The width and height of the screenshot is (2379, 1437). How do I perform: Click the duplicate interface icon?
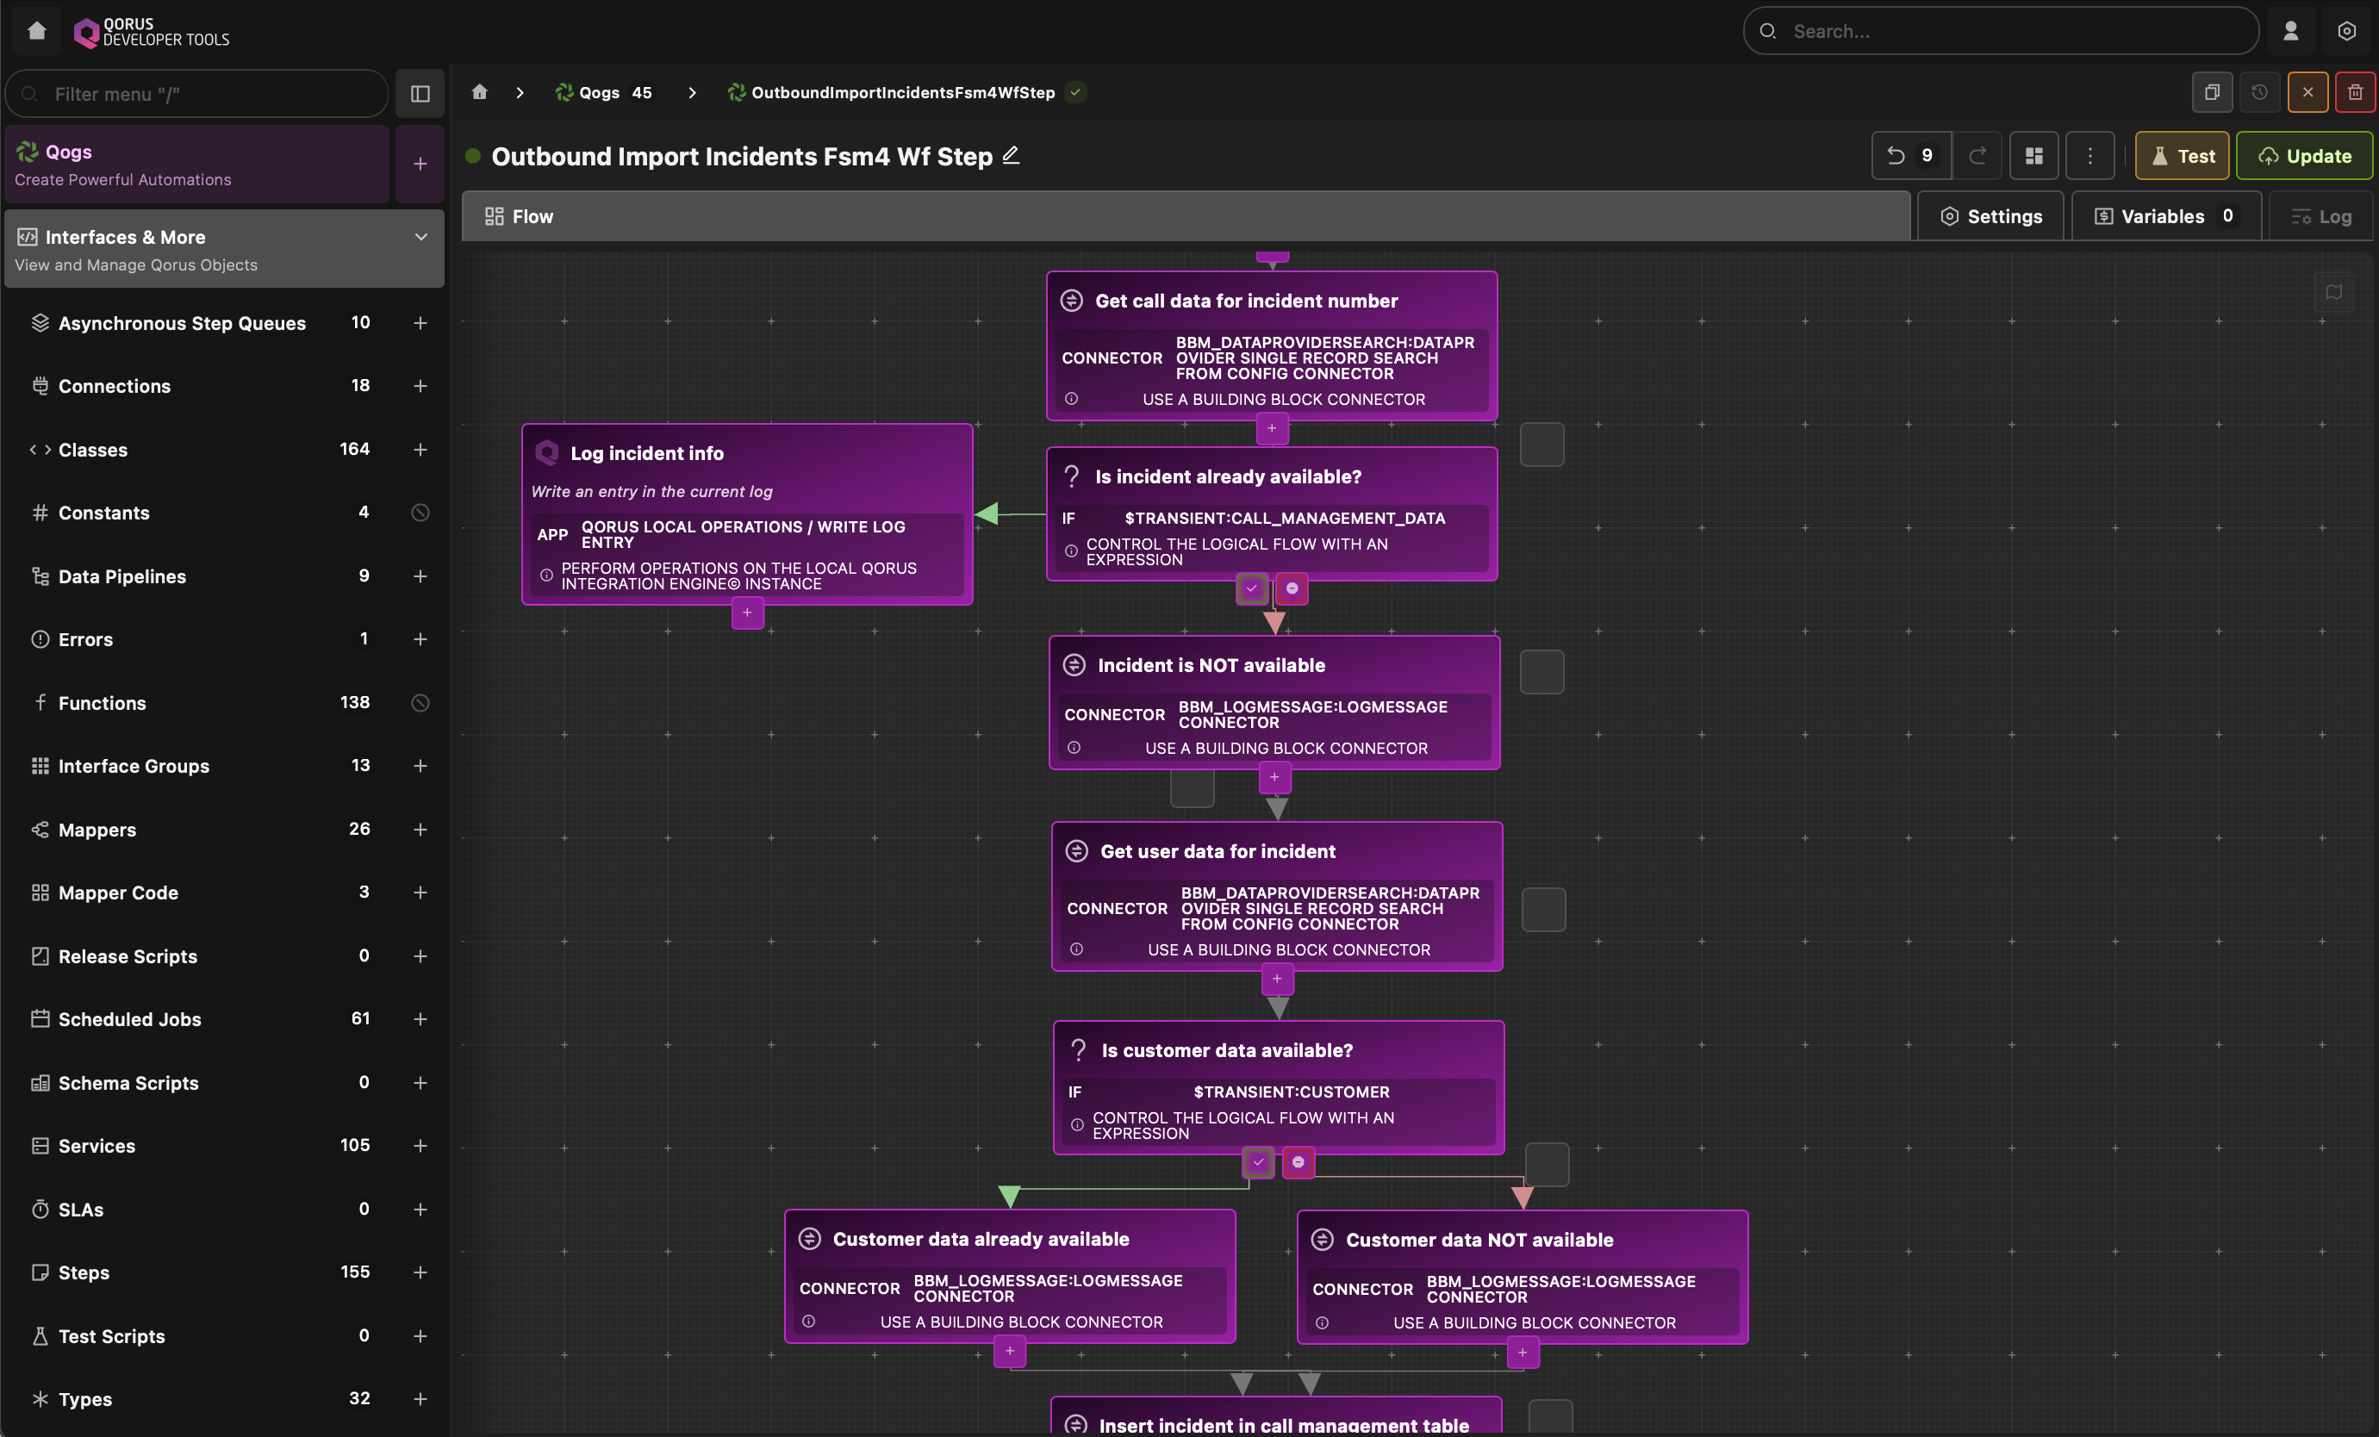[2212, 93]
